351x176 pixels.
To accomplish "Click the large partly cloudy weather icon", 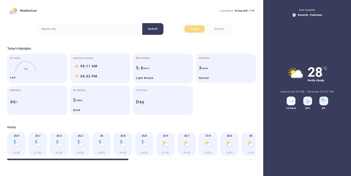I will click(295, 73).
